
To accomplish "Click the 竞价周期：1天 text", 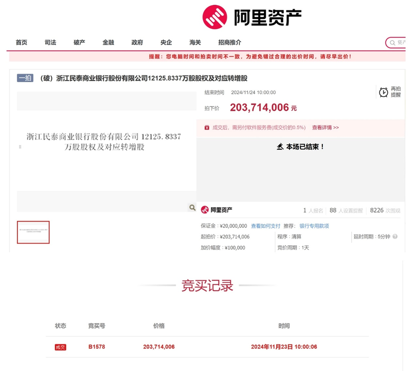I will [293, 248].
